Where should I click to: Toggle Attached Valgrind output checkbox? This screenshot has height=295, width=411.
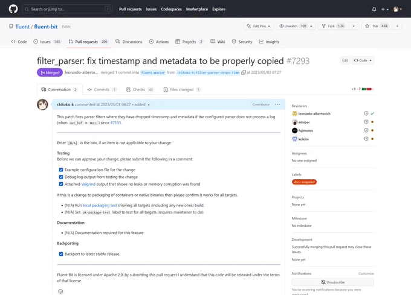pos(61,184)
